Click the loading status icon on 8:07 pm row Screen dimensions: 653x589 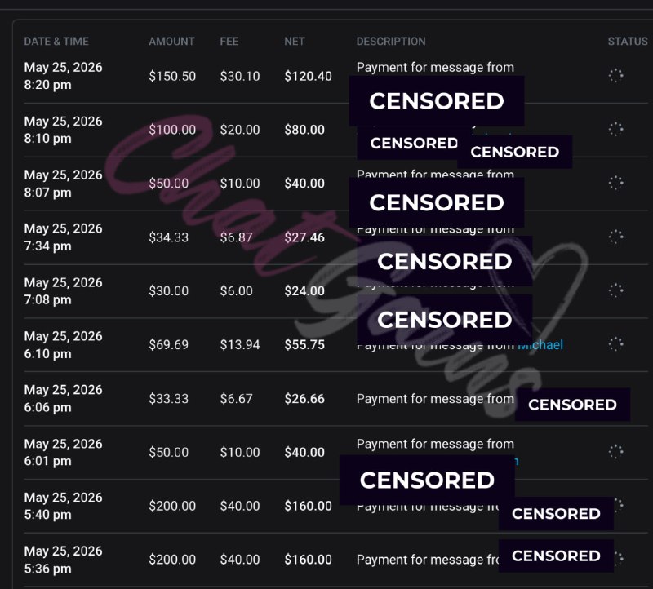point(616,183)
